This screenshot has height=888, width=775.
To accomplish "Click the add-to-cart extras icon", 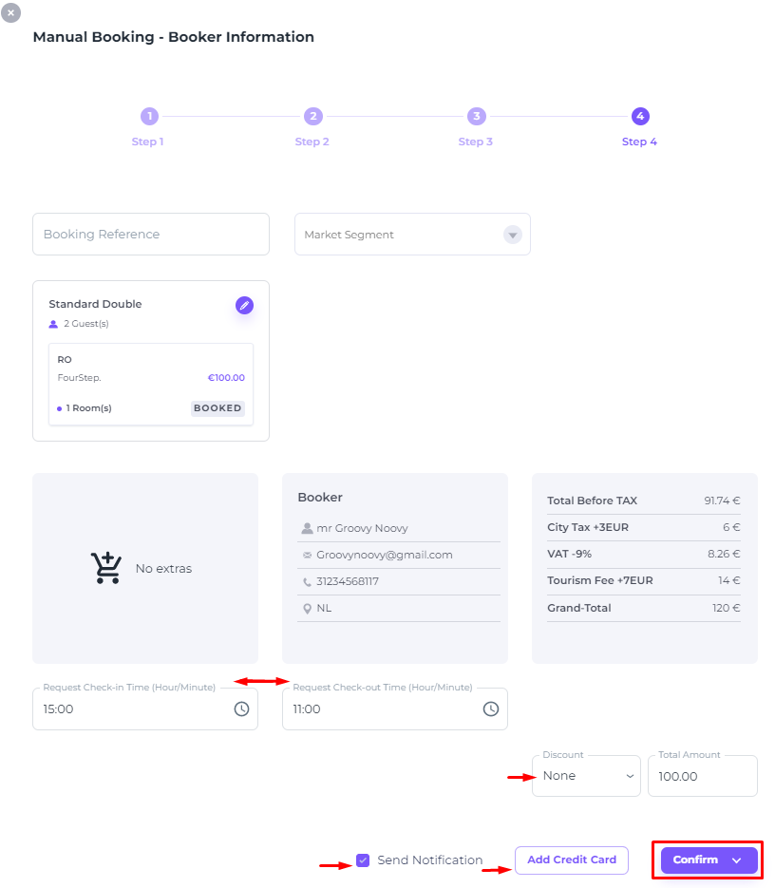I will tap(106, 567).
